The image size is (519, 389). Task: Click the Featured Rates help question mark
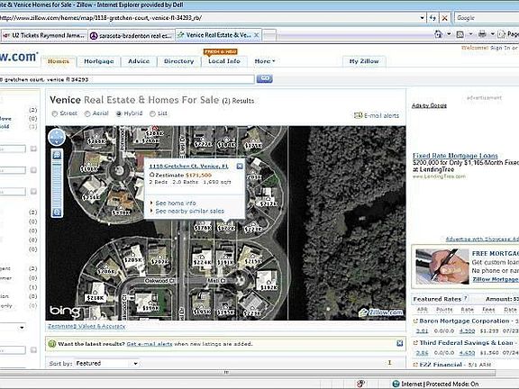pyautogui.click(x=465, y=298)
